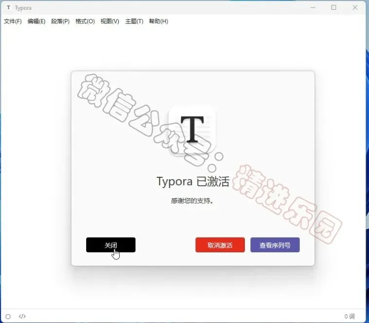This screenshot has width=369, height=323.
Task: Click the Typora 已激活 heading
Action: [x=193, y=181]
